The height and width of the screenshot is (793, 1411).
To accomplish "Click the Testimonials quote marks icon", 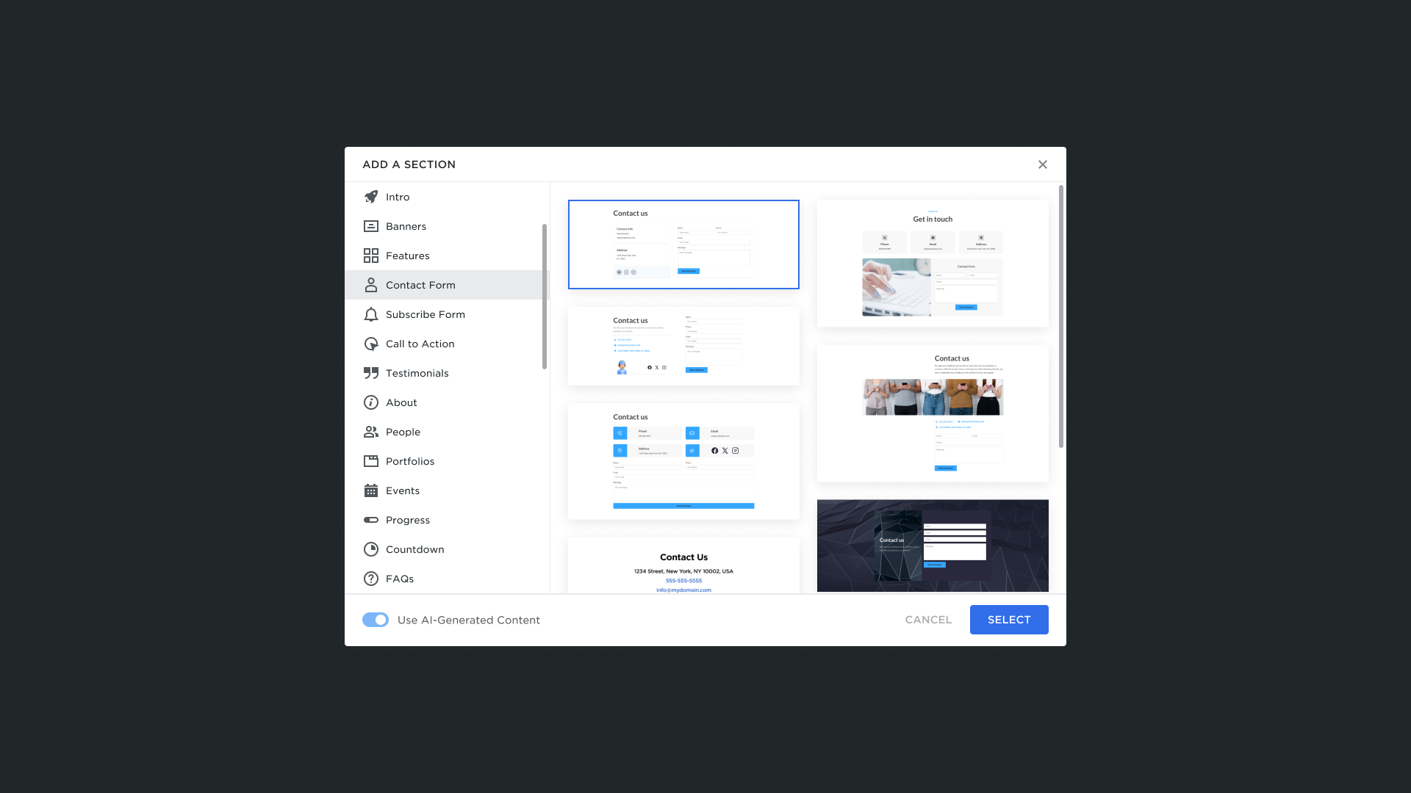I will pyautogui.click(x=371, y=373).
